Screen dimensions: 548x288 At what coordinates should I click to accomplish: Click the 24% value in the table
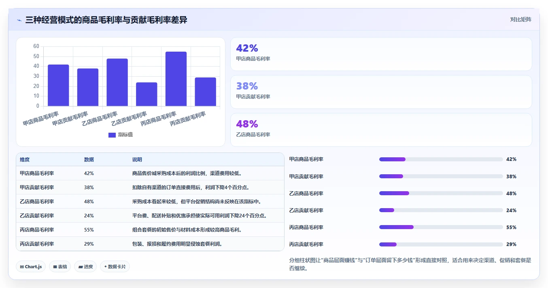[89, 215]
